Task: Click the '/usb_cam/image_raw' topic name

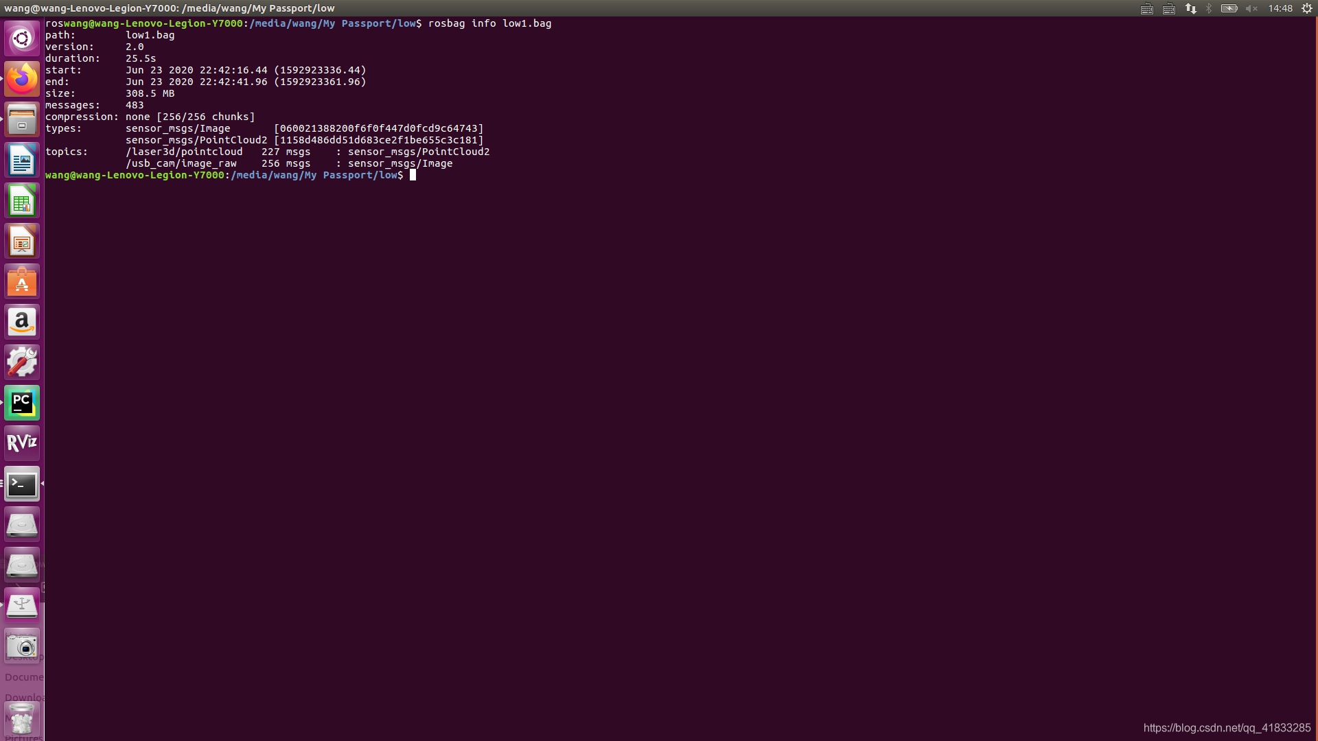Action: 181,163
